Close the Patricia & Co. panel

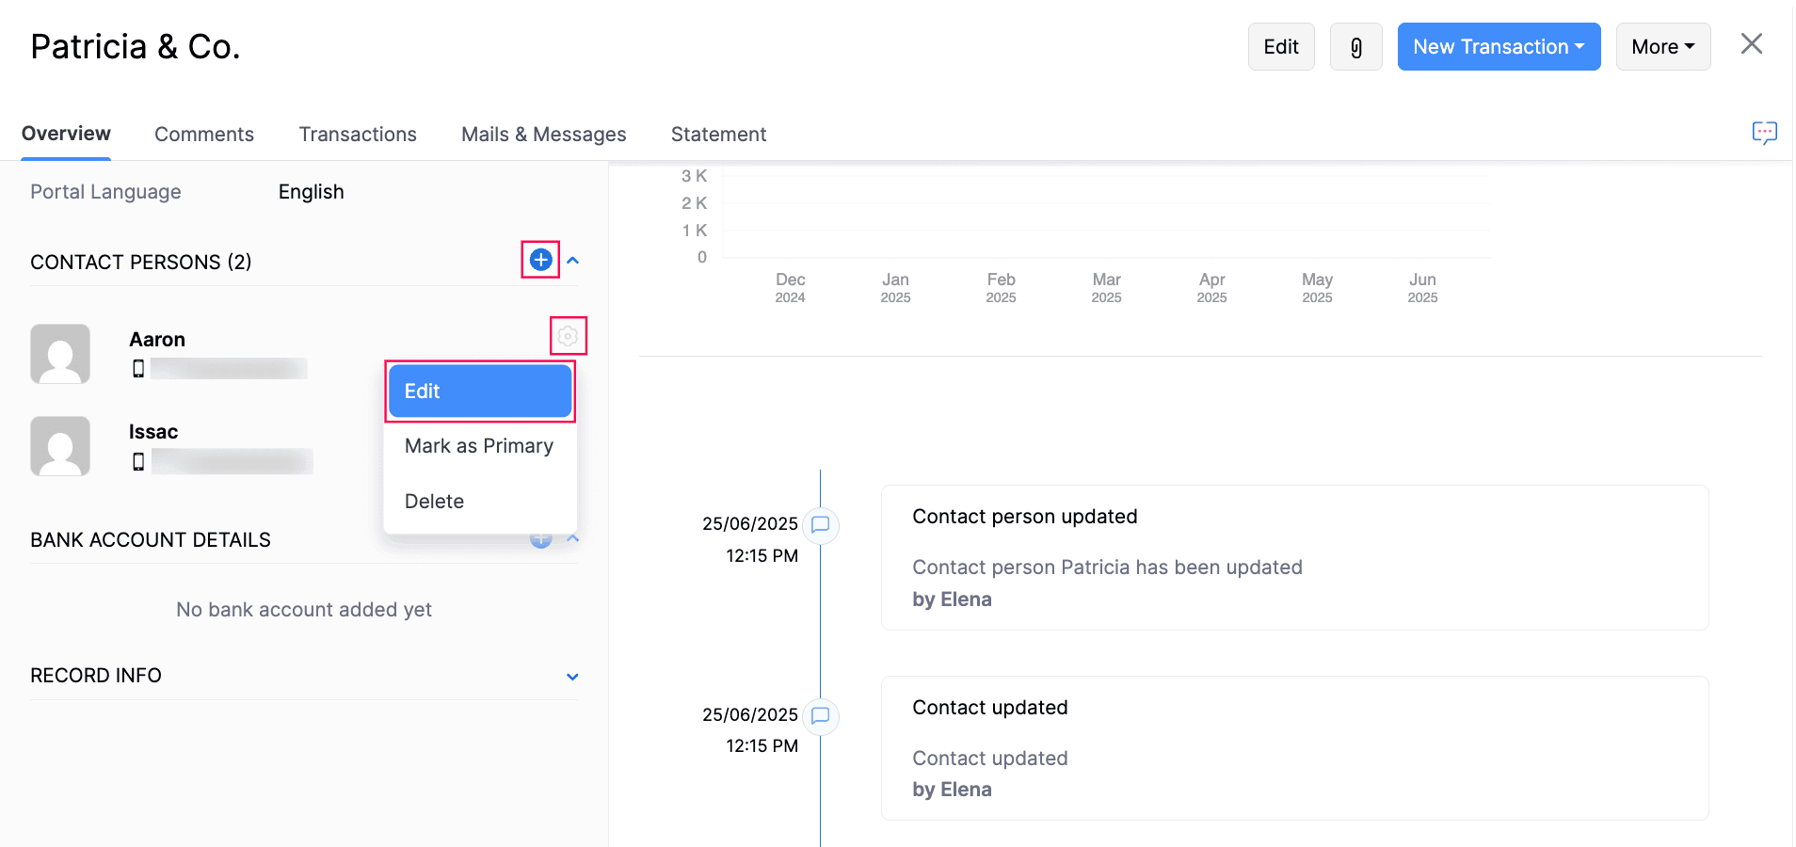[x=1751, y=44]
